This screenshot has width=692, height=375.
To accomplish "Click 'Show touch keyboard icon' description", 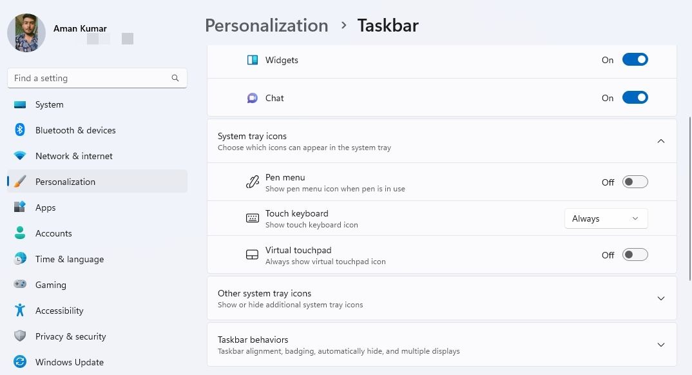I will pyautogui.click(x=312, y=225).
